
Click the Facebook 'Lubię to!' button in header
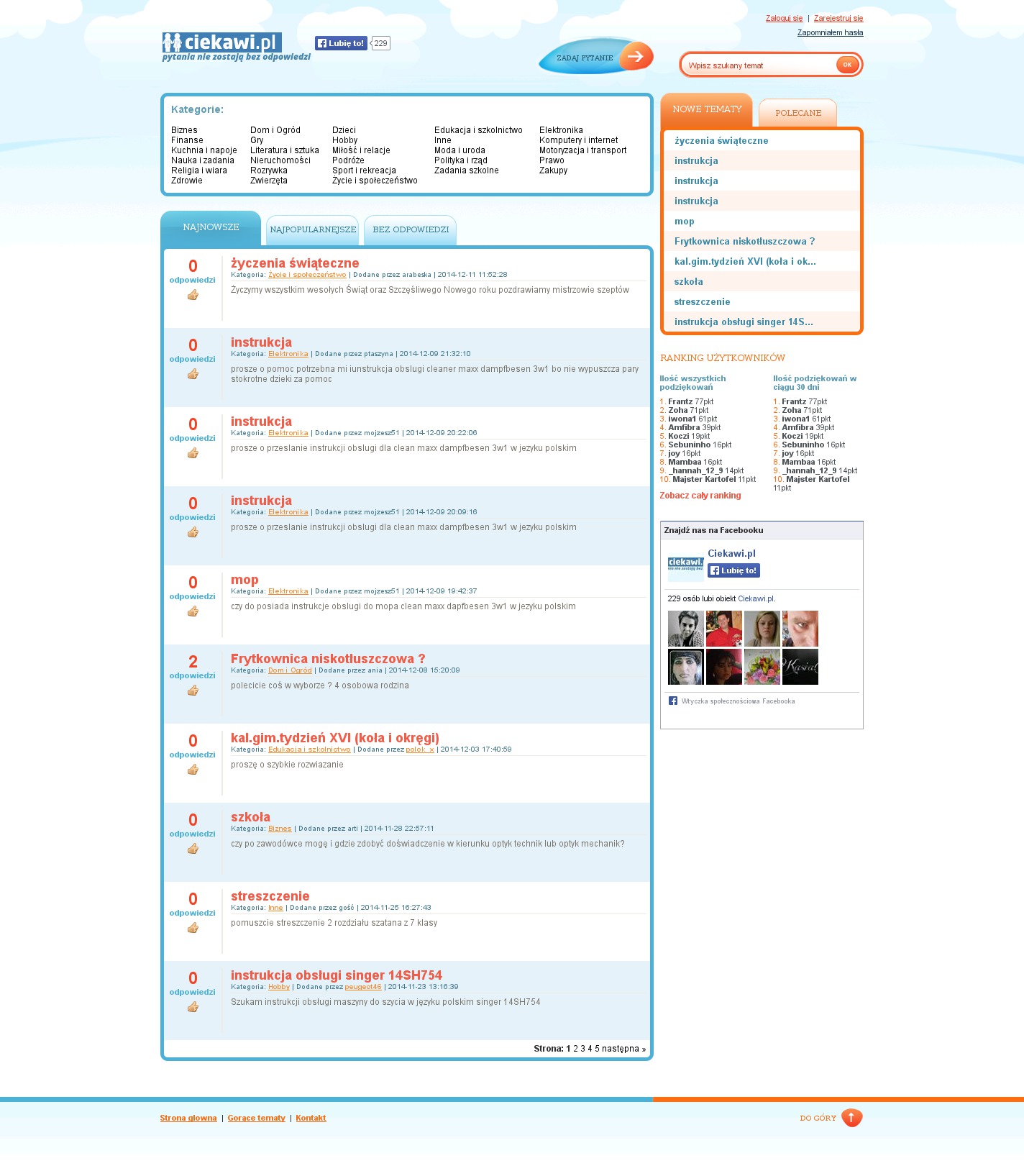coord(342,43)
